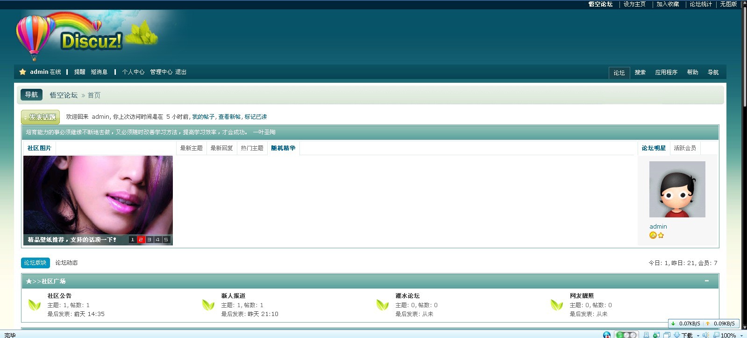Collapse the 社区广场 category section

[707, 281]
